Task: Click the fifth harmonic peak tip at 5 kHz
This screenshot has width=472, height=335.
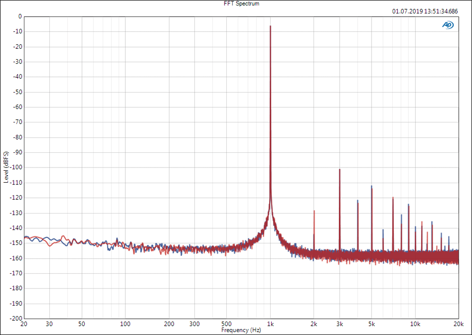Action: (x=372, y=186)
